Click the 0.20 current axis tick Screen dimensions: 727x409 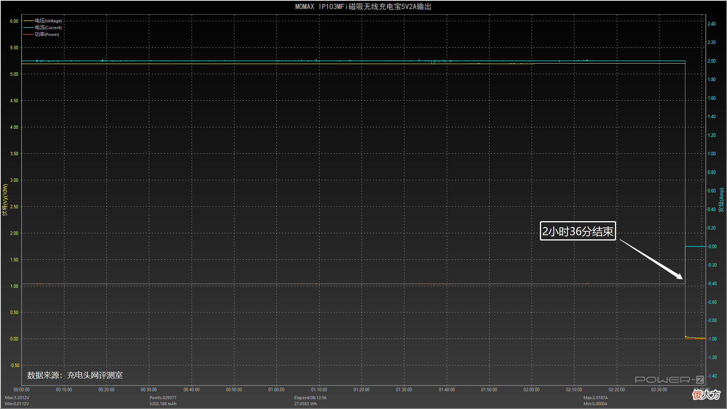coord(711,228)
